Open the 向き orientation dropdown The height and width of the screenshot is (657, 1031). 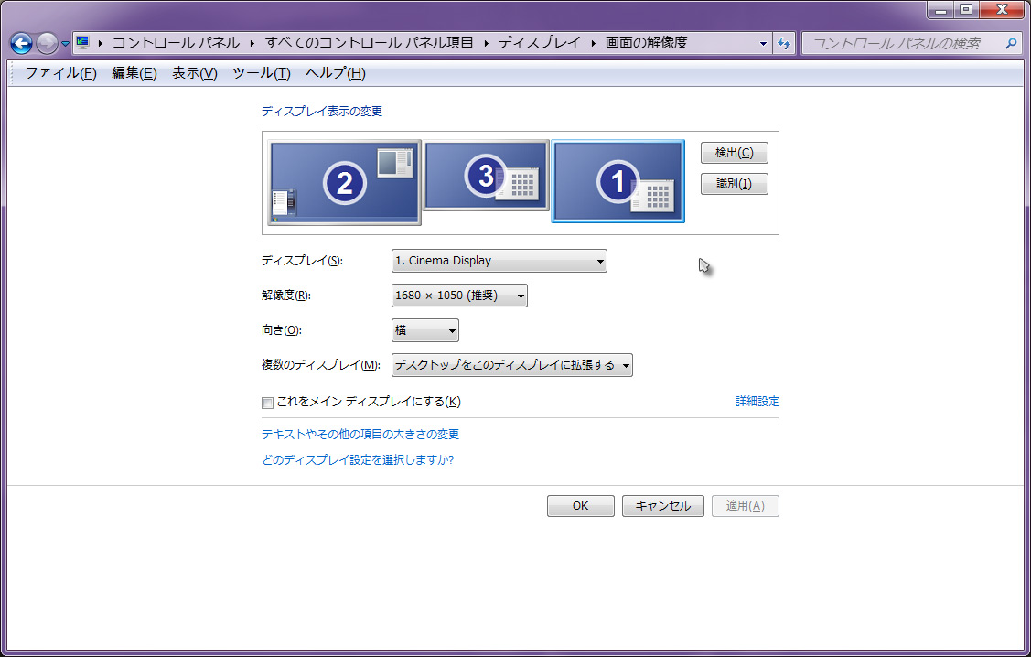(425, 330)
